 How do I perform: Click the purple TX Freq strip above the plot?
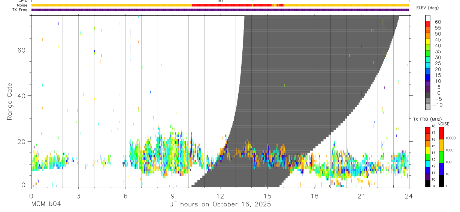[220, 10]
